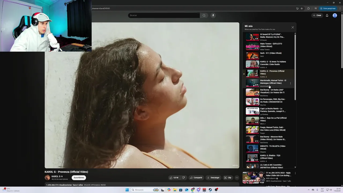The height and width of the screenshot is (193, 343).
Task: Select Sech - 911 (Video Oficial)
Action: click(269, 56)
